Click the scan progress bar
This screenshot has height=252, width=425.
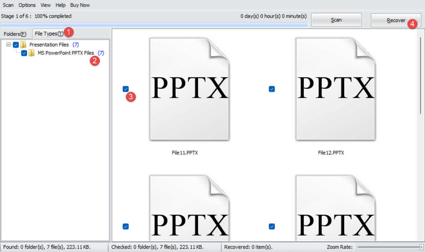point(154,25)
